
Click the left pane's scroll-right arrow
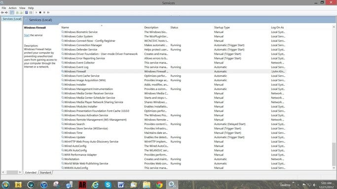pos(20,172)
